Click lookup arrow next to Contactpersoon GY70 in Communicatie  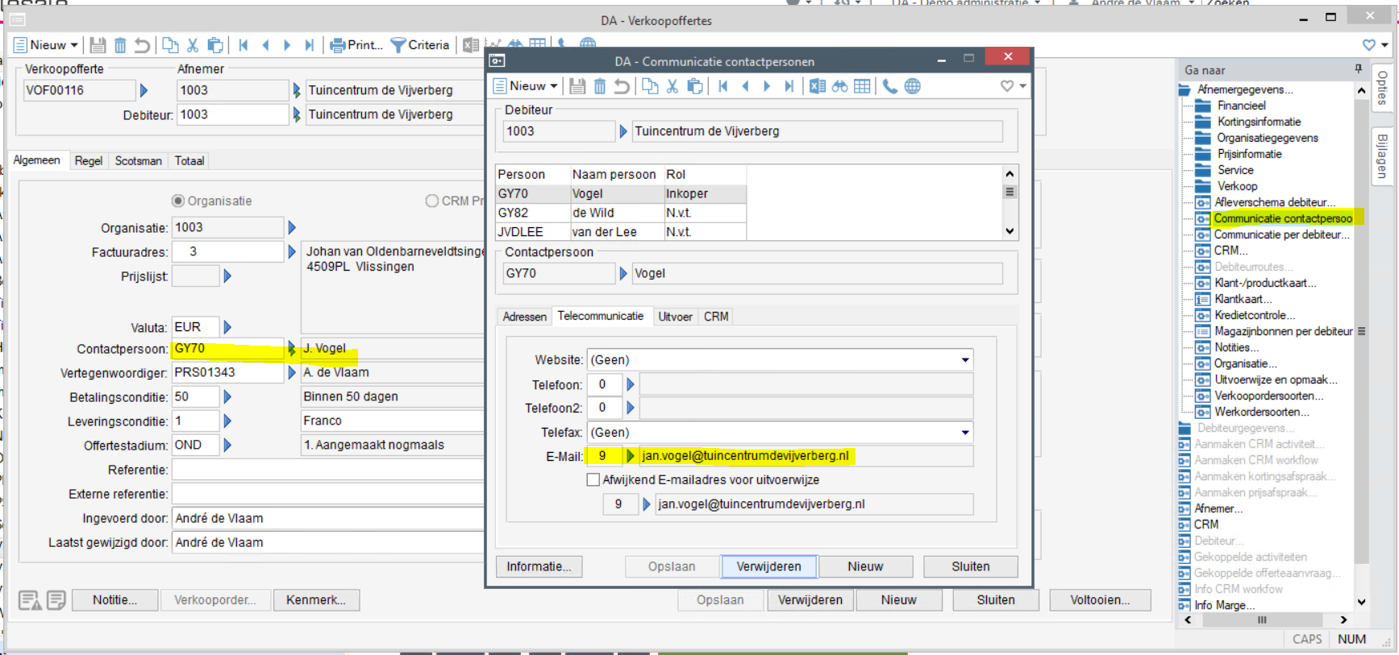[x=623, y=274]
